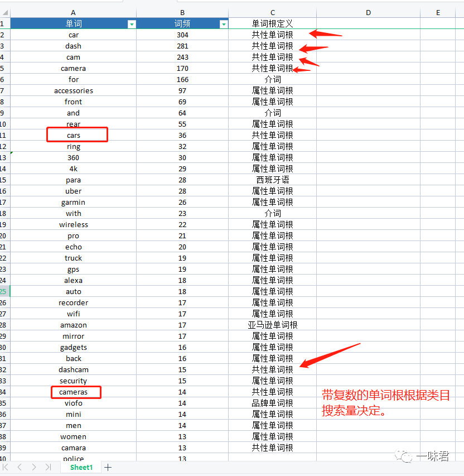The height and width of the screenshot is (476, 464).
Task: Select column A header
Action: [73, 12]
